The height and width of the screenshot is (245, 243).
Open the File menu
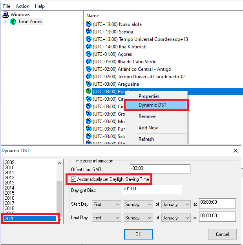point(7,6)
